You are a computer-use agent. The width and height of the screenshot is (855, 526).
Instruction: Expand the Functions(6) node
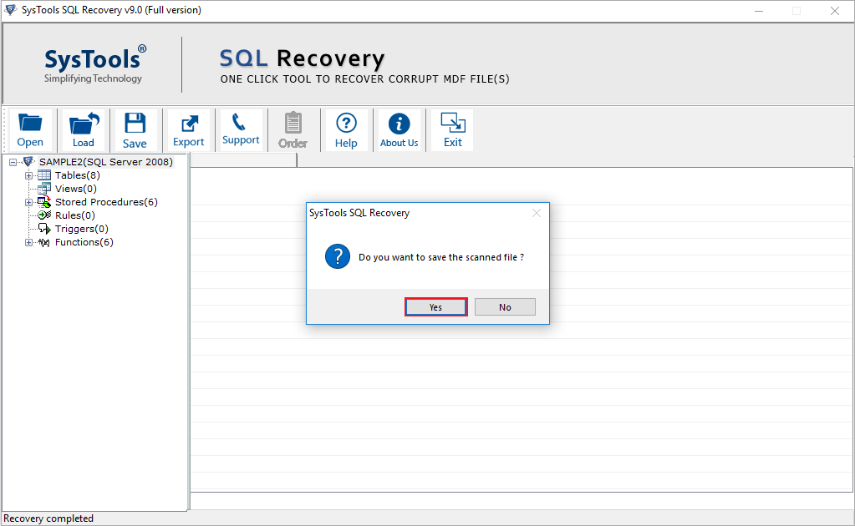click(28, 243)
